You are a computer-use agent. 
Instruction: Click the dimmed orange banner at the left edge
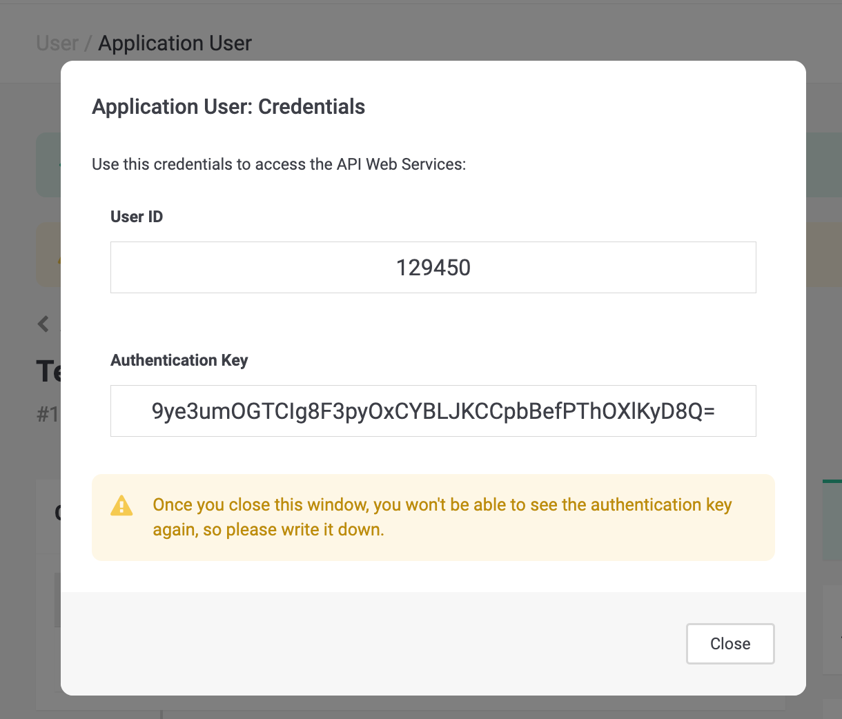pos(48,254)
